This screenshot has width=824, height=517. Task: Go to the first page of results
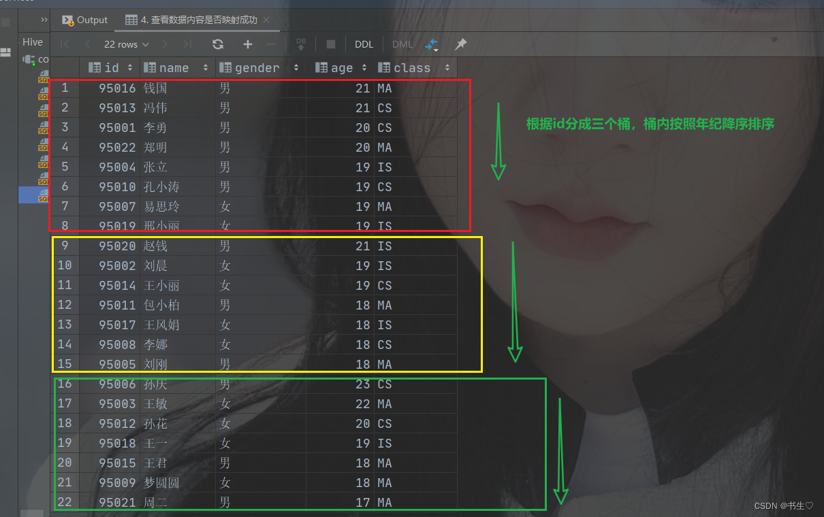pyautogui.click(x=65, y=44)
